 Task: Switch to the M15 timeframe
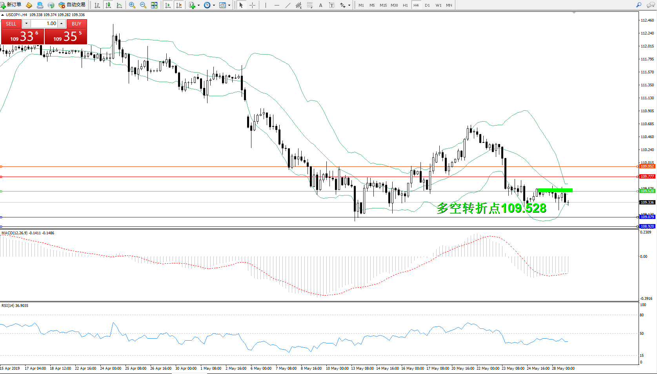(x=383, y=5)
